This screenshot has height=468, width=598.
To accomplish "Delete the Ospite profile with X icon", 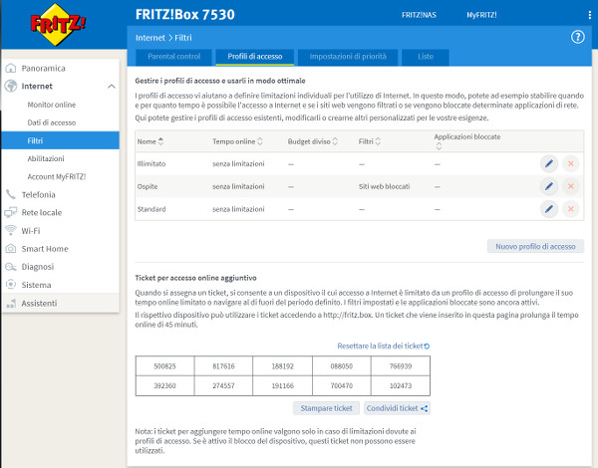I will point(570,186).
